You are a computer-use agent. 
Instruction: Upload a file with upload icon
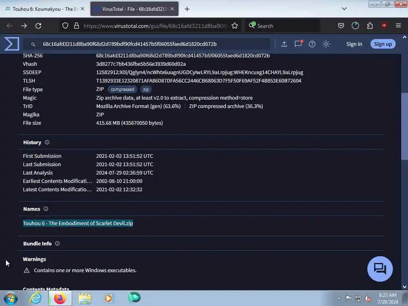(284, 44)
